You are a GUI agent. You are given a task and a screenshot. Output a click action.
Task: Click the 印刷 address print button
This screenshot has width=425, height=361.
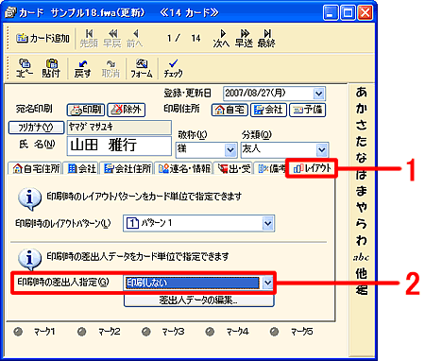click(x=86, y=110)
